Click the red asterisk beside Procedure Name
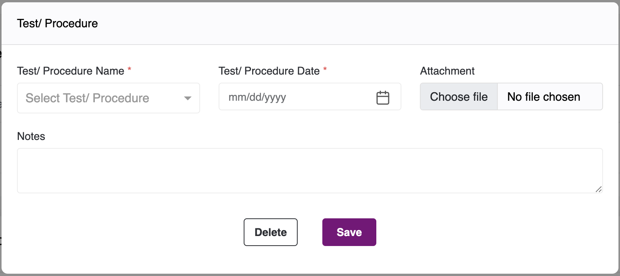Image resolution: width=620 pixels, height=276 pixels. [x=130, y=70]
